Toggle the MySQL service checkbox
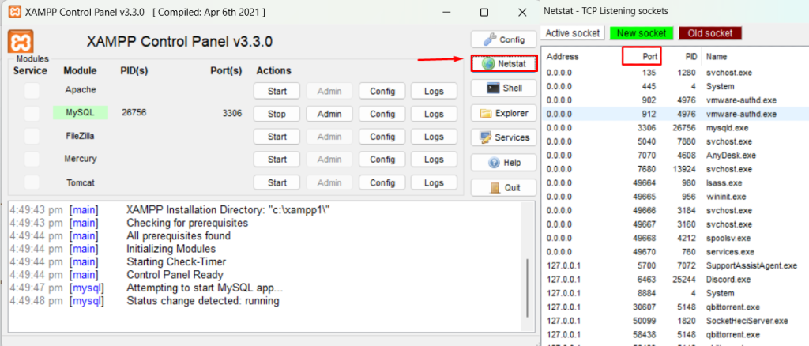809x346 pixels. (x=32, y=114)
